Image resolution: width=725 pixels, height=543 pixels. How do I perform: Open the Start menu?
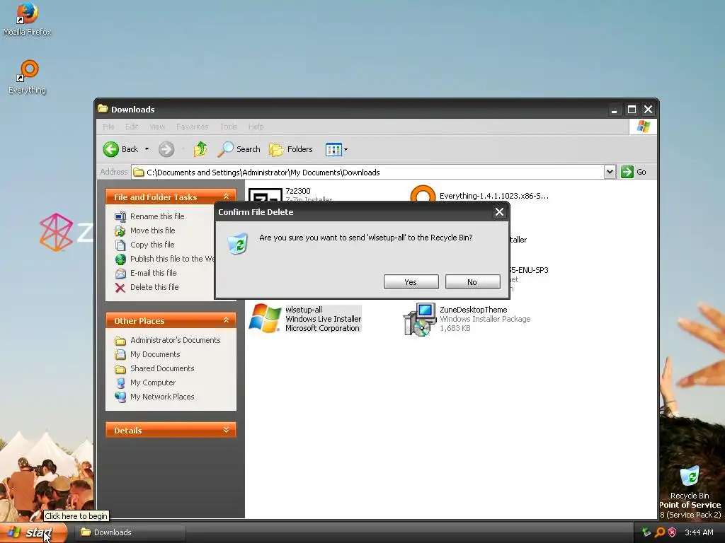pyautogui.click(x=34, y=532)
